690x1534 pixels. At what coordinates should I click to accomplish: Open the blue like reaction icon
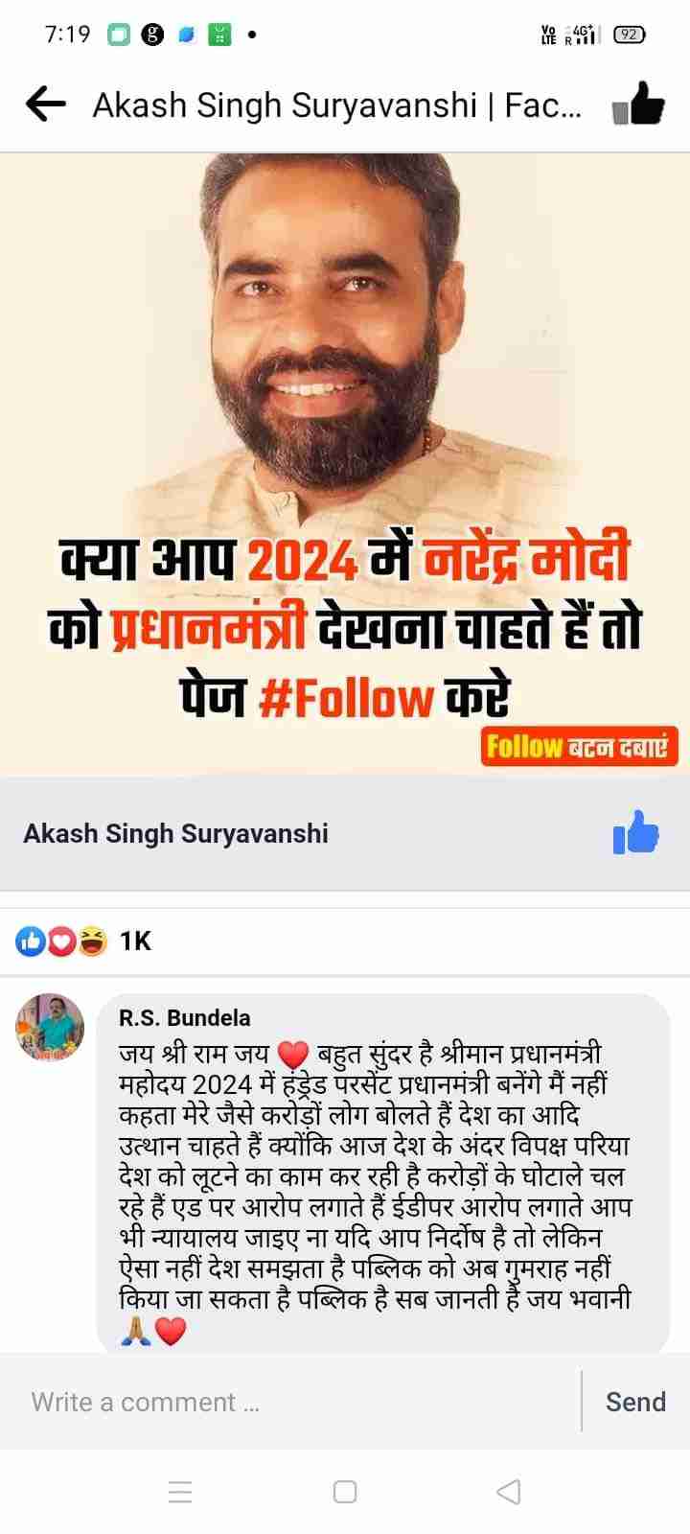click(x=31, y=942)
